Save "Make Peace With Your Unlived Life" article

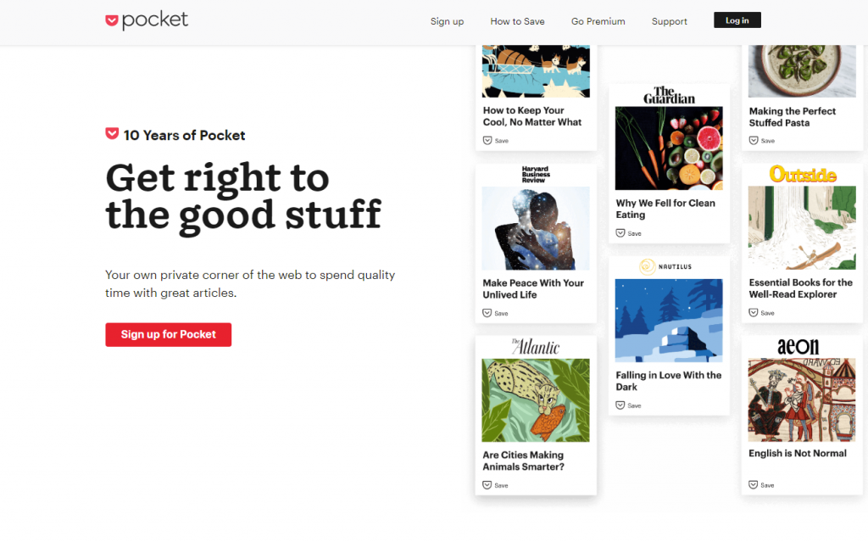496,313
